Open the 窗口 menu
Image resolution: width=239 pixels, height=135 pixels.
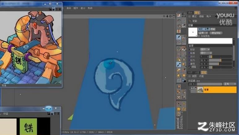point(83,8)
